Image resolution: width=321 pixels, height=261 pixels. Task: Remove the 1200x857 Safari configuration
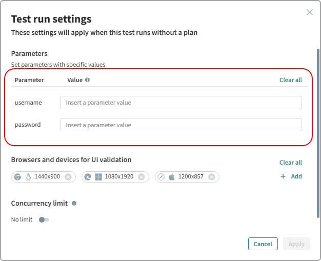212,177
